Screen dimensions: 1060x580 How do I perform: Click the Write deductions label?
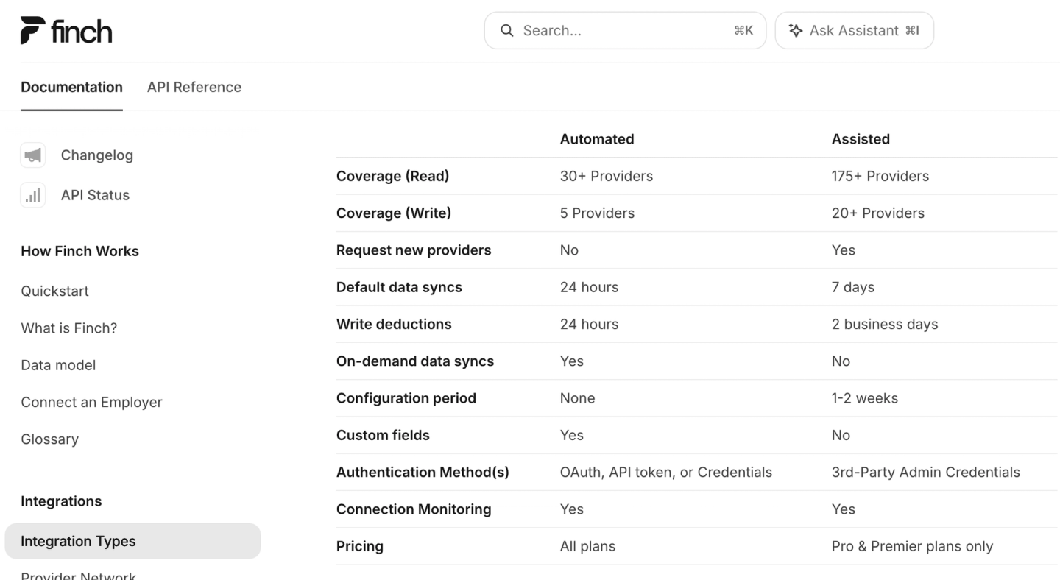[394, 324]
